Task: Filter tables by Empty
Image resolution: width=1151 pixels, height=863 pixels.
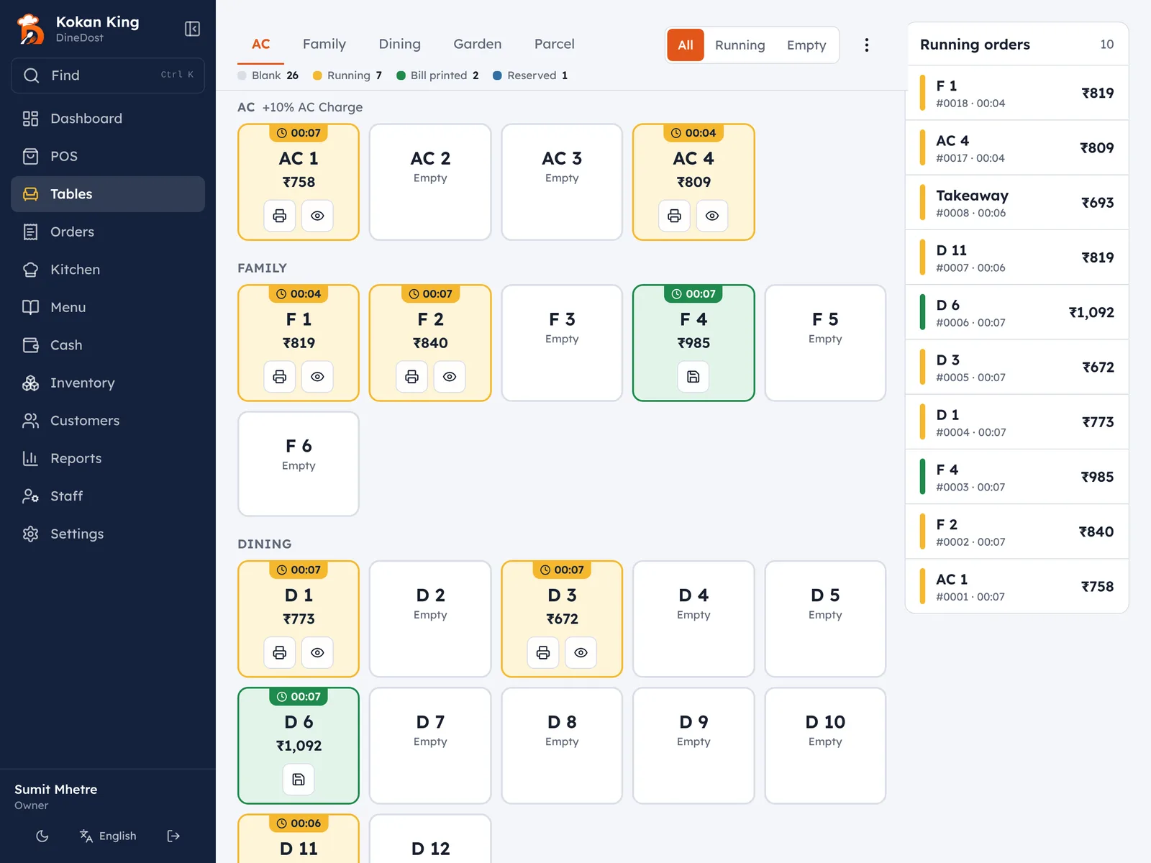Action: pyautogui.click(x=806, y=45)
